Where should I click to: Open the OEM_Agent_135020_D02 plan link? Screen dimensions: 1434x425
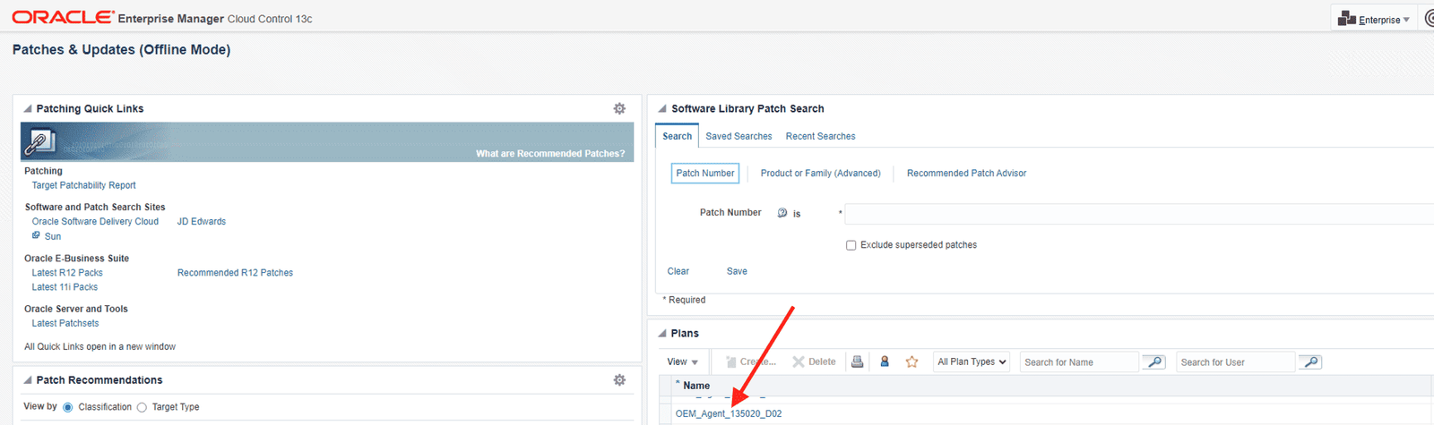point(728,413)
